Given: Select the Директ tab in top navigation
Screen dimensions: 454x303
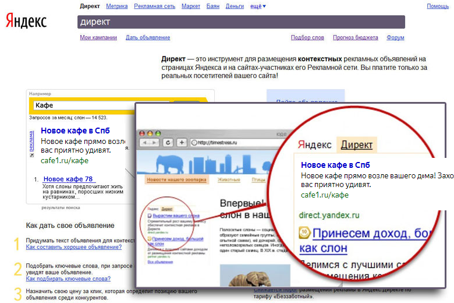Looking at the screenshot, I should click(90, 6).
